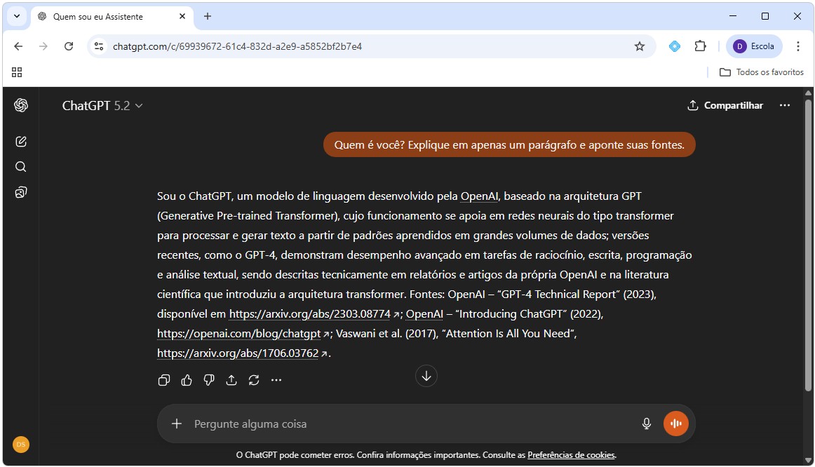
Task: Bookmark this page with star icon
Action: (x=640, y=46)
